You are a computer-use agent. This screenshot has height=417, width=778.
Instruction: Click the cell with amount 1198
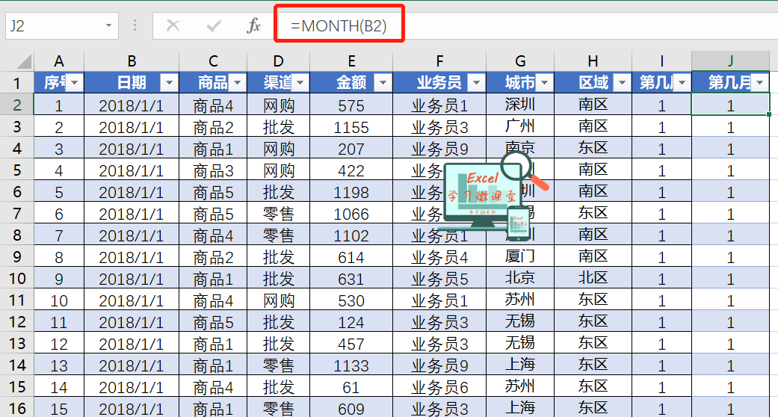coord(351,191)
